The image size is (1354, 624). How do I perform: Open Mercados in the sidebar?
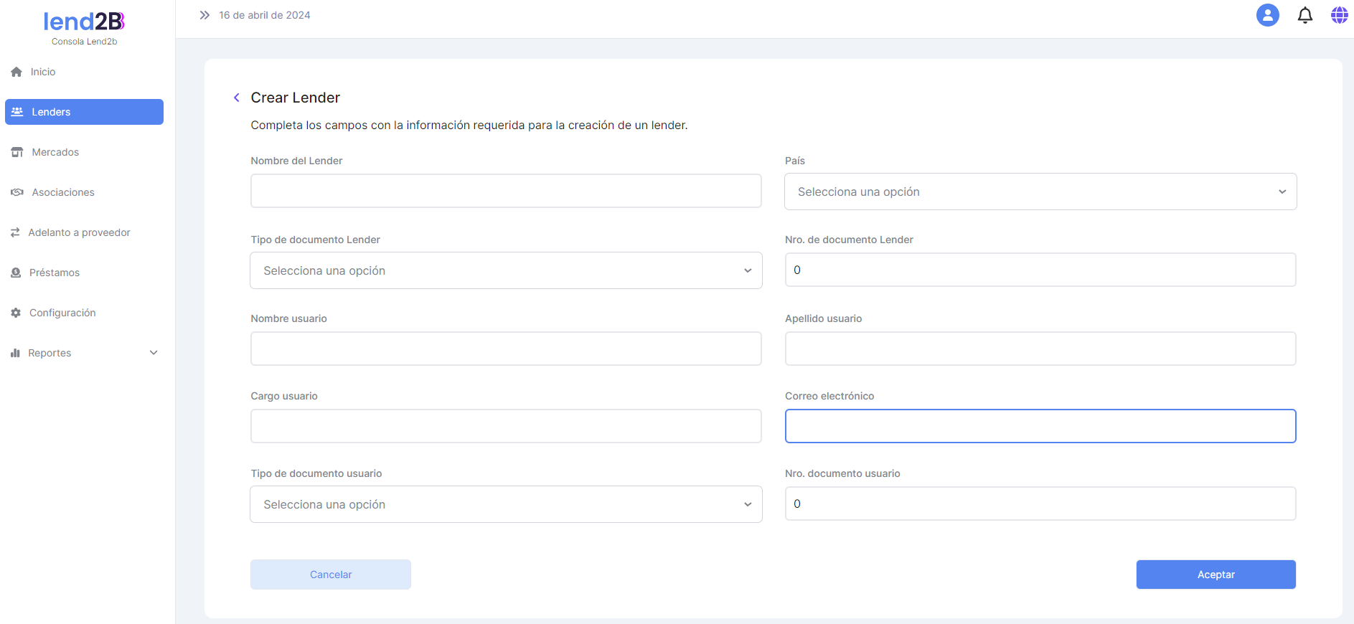55,152
